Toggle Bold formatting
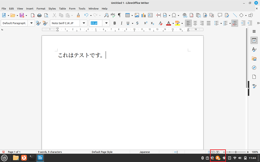This screenshot has width=260, height=162. pyautogui.click(x=115, y=23)
